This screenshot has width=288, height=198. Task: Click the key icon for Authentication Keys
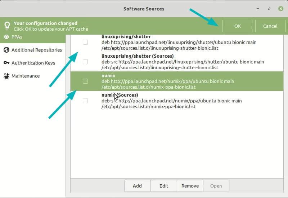[x=6, y=63]
